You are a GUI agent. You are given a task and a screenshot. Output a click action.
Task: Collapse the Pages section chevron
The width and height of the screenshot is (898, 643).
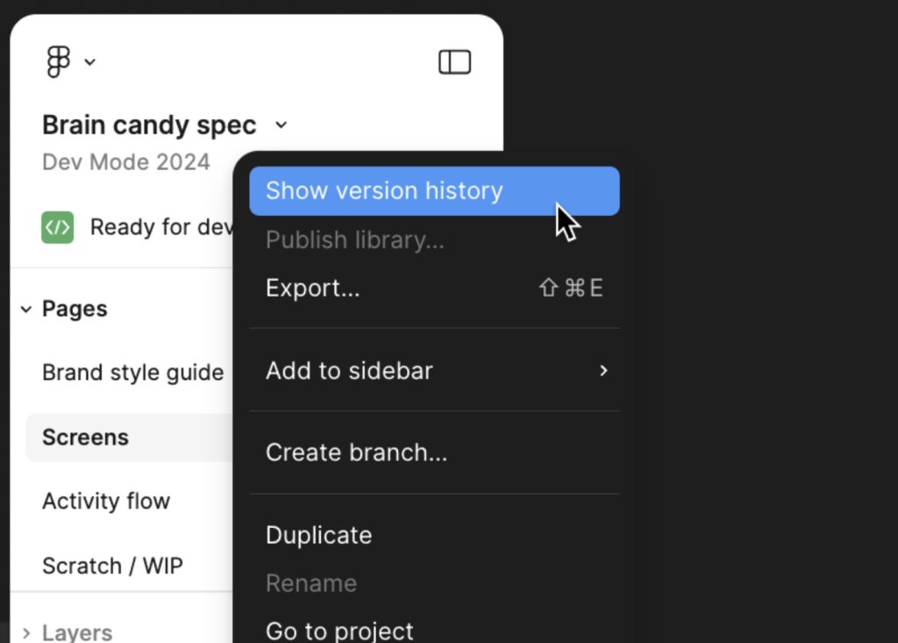(x=25, y=310)
